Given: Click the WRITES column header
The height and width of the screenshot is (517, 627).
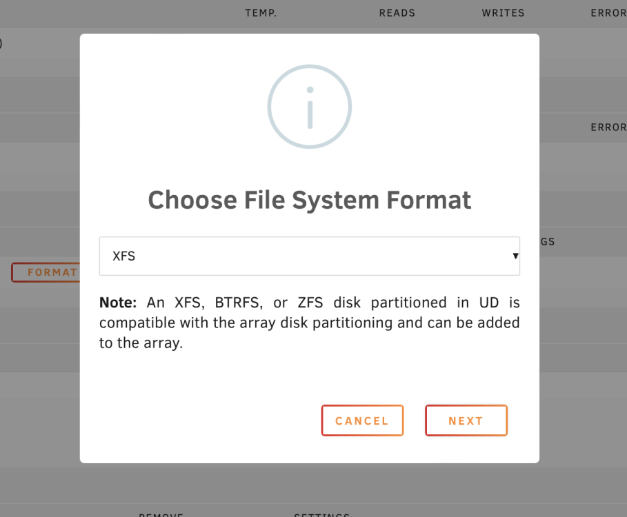Looking at the screenshot, I should [503, 13].
